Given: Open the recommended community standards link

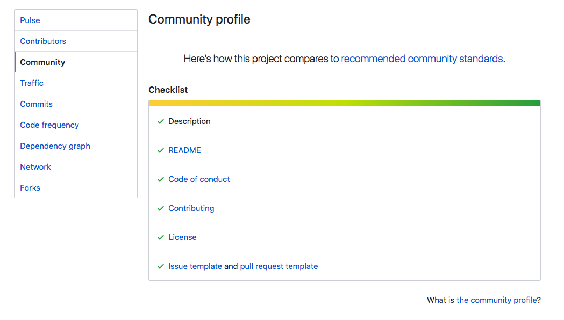Looking at the screenshot, I should pyautogui.click(x=422, y=59).
